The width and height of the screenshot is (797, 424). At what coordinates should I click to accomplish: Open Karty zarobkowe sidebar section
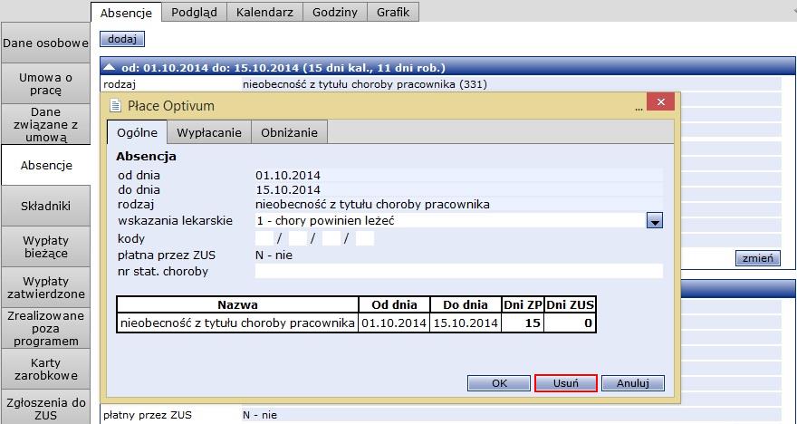(x=45, y=369)
